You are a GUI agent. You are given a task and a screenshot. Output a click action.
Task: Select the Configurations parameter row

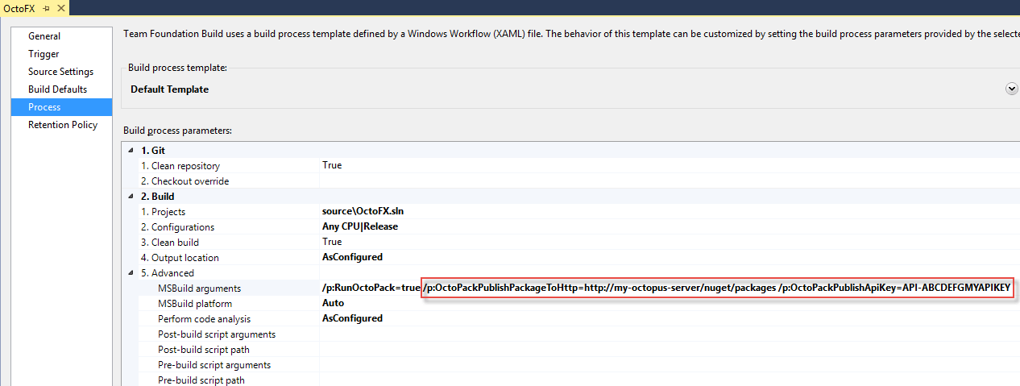(177, 227)
